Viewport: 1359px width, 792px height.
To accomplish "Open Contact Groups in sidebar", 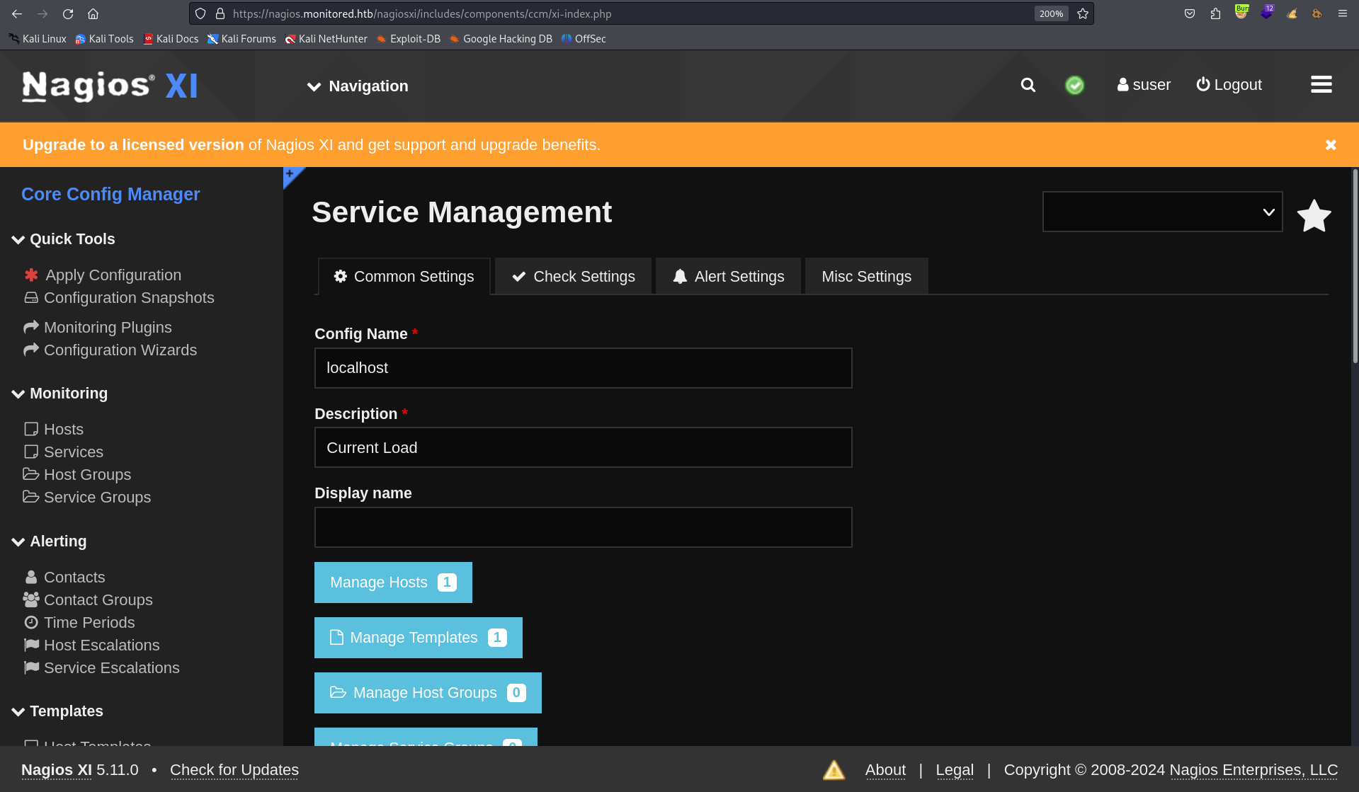I will pos(88,600).
